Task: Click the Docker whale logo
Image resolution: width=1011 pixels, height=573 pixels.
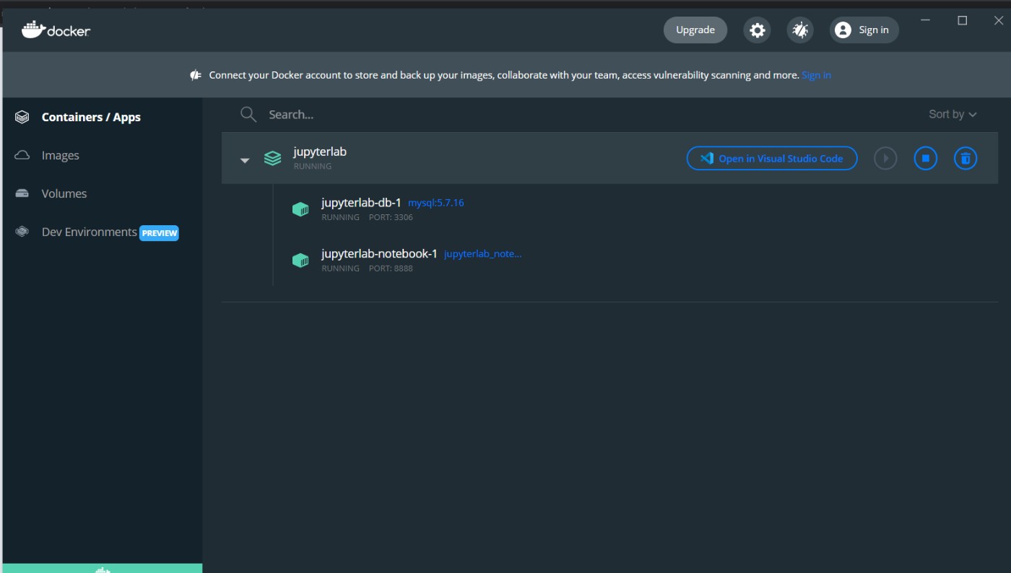Action: [33, 30]
